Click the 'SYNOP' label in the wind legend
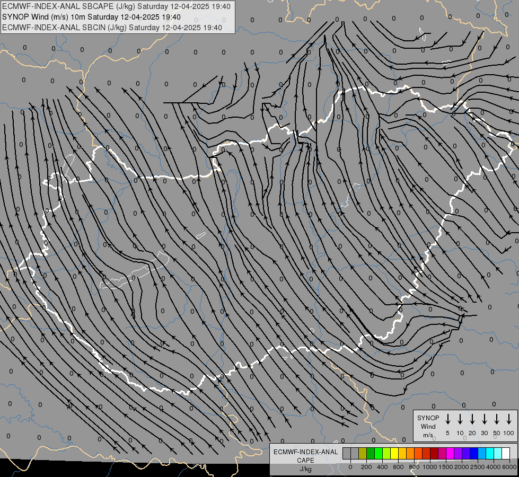This screenshot has height=477, width=519. (x=428, y=418)
